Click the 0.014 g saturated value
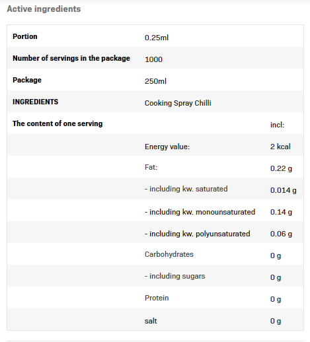310x342 pixels. point(283,190)
